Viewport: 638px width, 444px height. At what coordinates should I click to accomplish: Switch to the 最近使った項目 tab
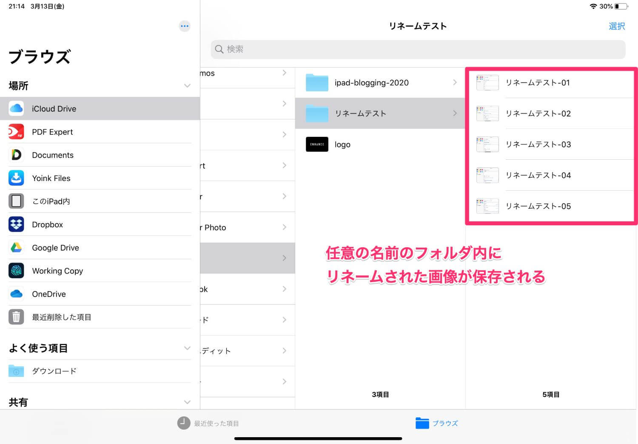[208, 423]
